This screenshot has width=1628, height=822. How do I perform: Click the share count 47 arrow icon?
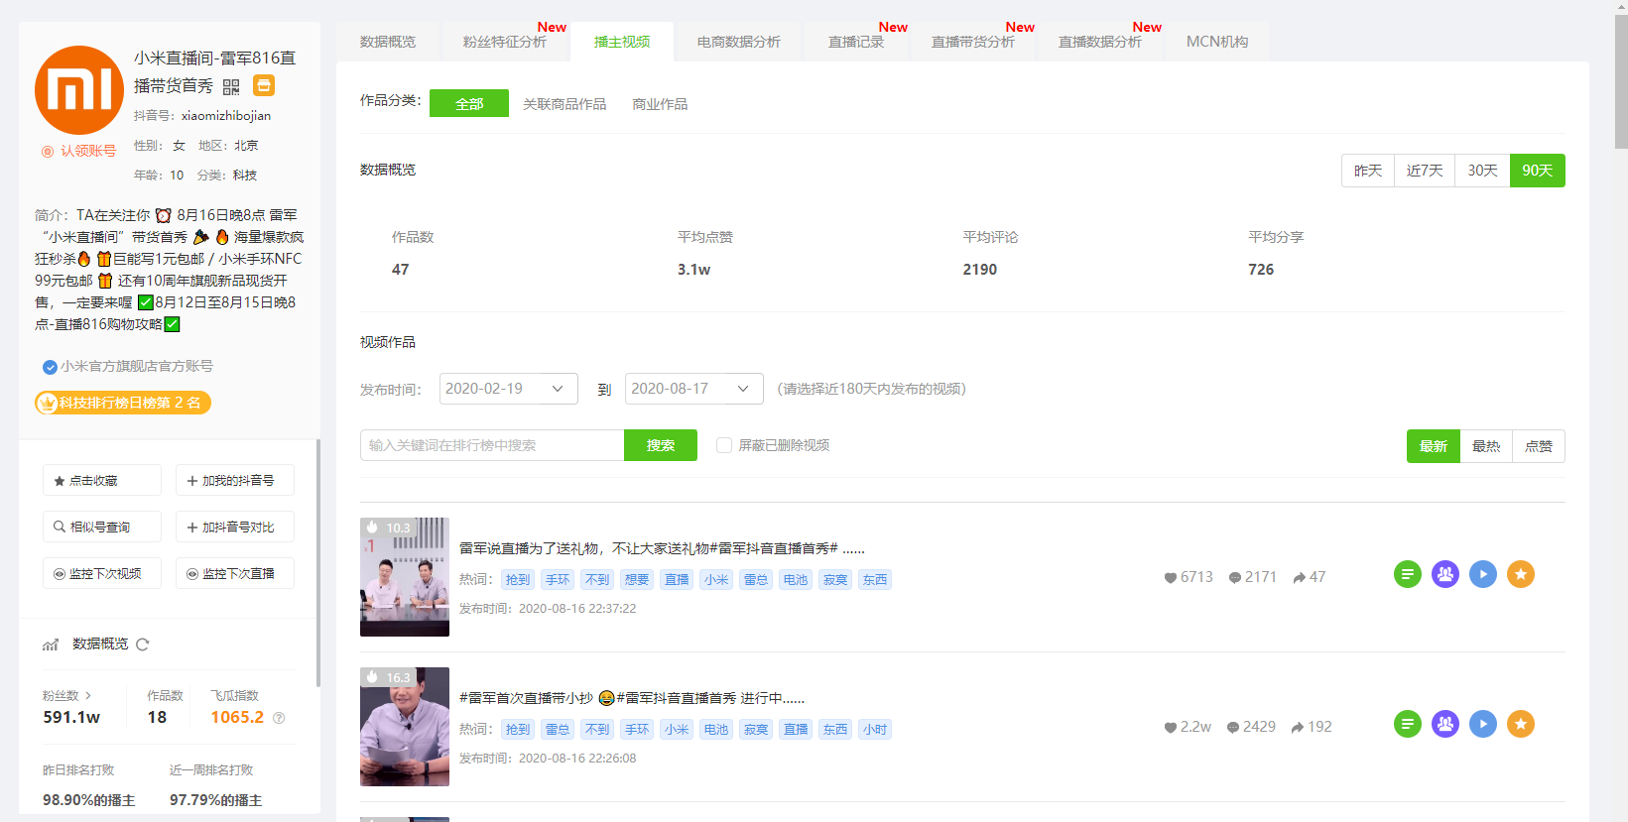pyautogui.click(x=1309, y=577)
